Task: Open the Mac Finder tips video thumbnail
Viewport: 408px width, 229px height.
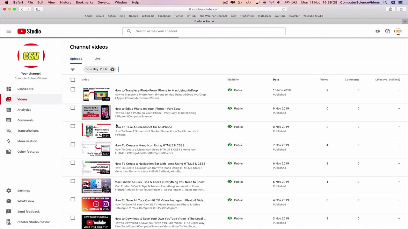Action: pyautogui.click(x=96, y=186)
